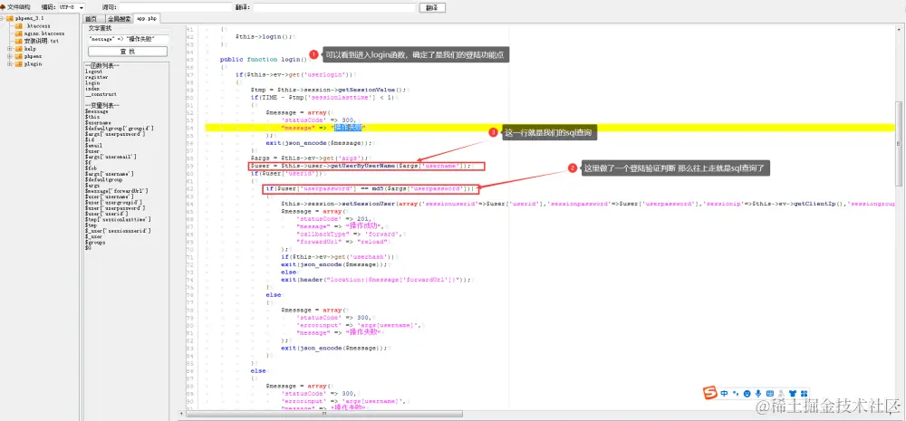Select $_user['sessionuserid'] in variable list

pyautogui.click(x=118, y=231)
